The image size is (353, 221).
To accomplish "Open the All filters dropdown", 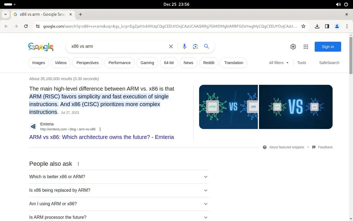I will (x=279, y=63).
